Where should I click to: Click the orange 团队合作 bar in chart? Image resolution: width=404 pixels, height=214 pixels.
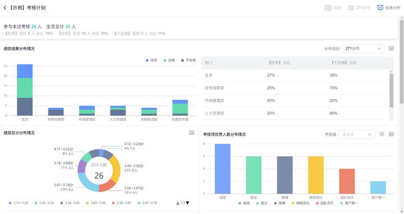coord(347,181)
